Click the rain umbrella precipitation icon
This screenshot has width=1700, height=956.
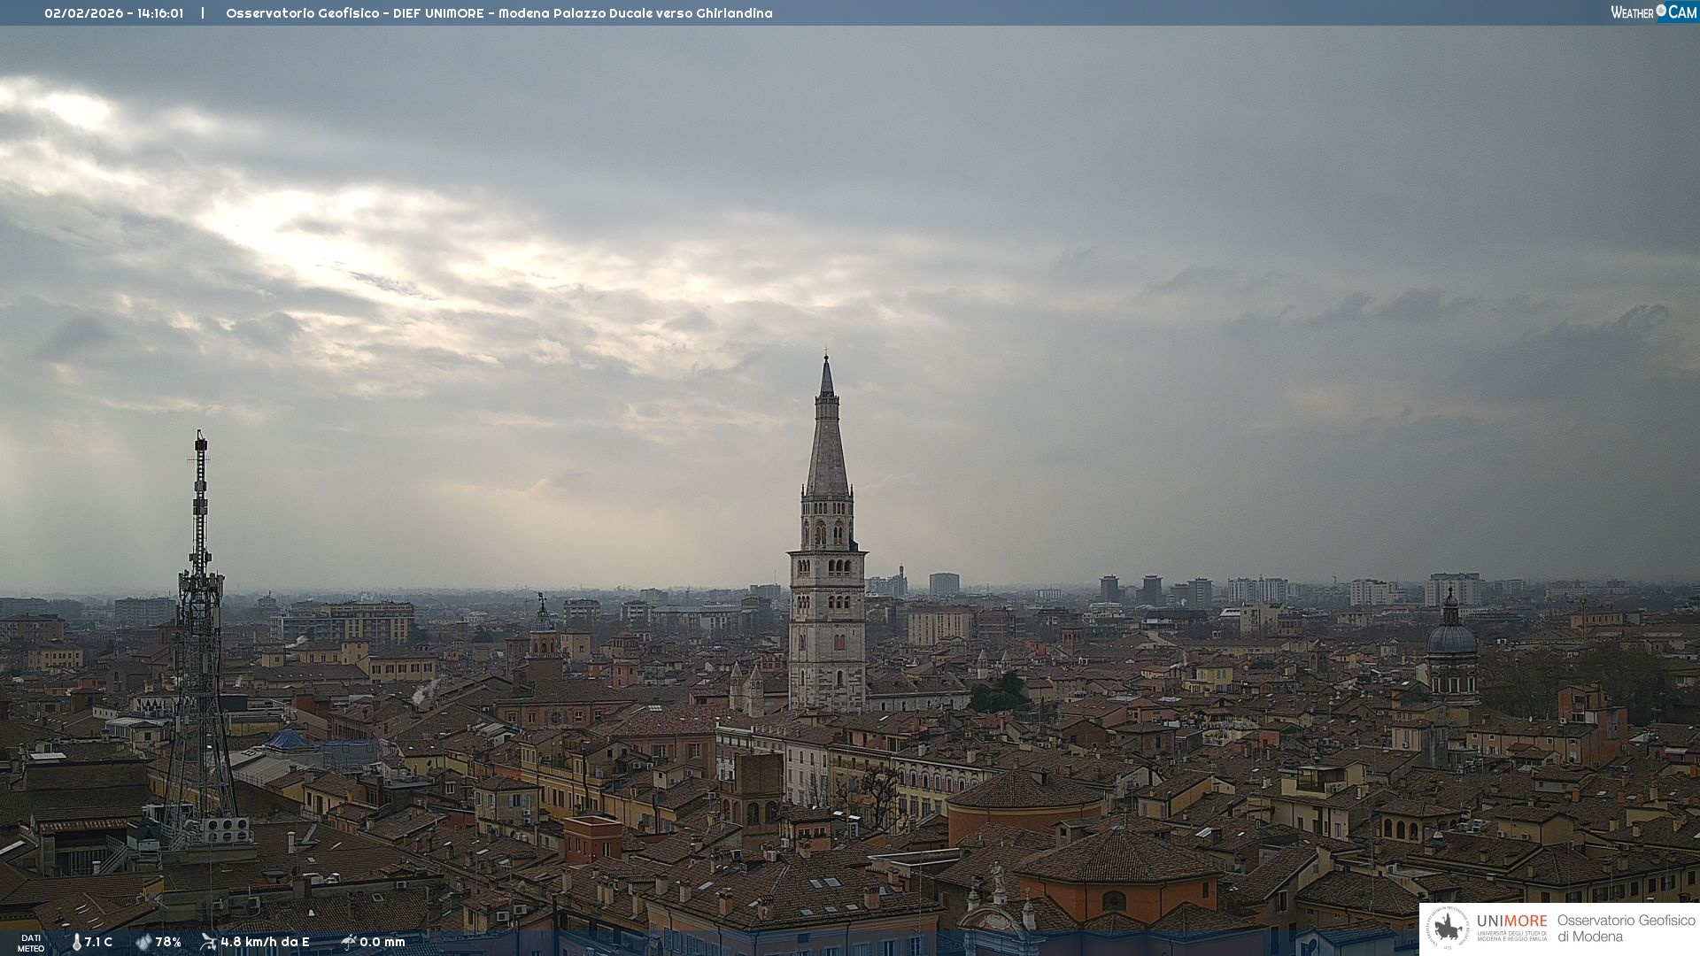(348, 942)
